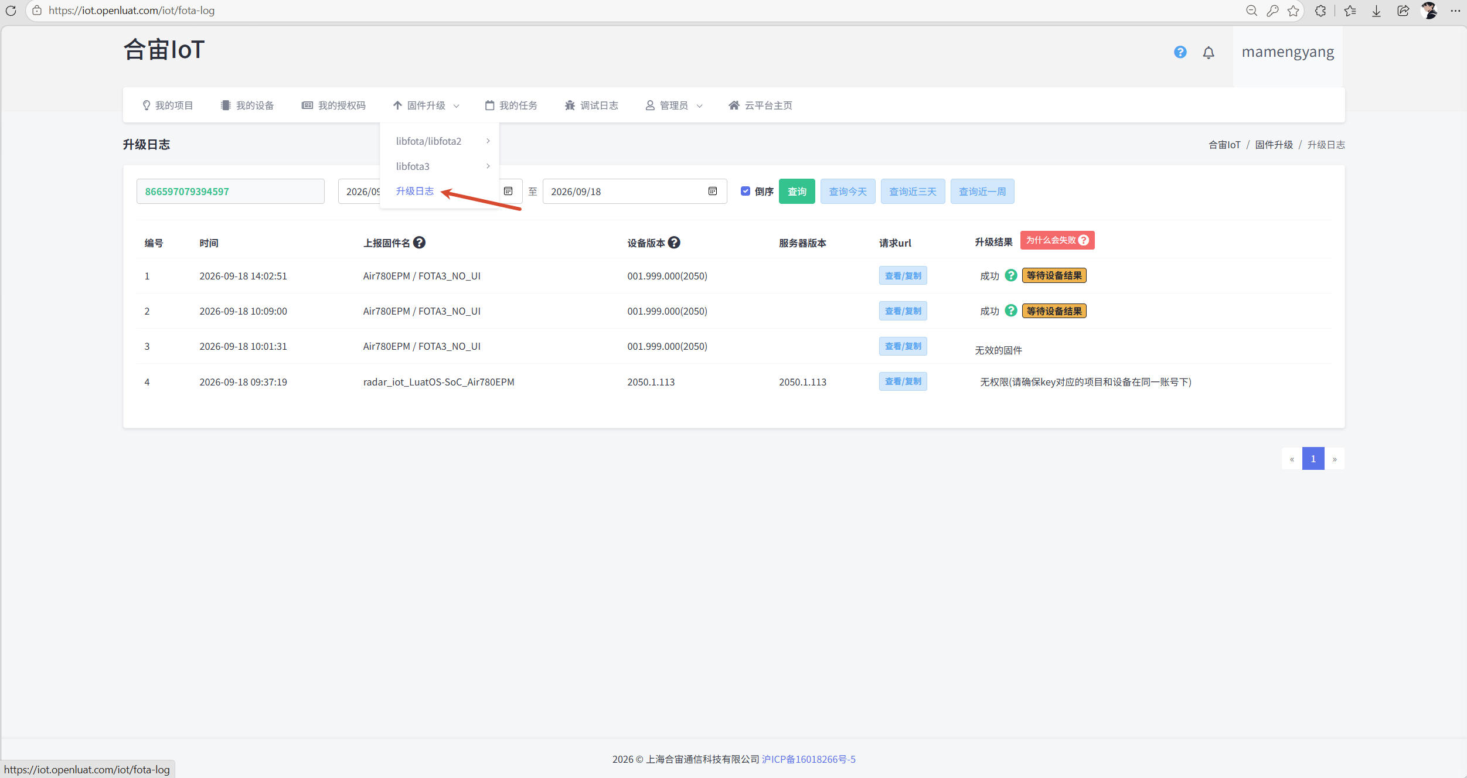Image resolution: width=1467 pixels, height=778 pixels.
Task: Click the red 为什么会失败 button
Action: tap(1057, 240)
